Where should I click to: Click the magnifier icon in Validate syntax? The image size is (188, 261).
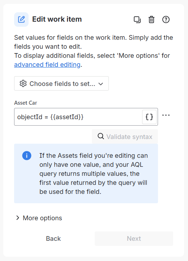101,136
